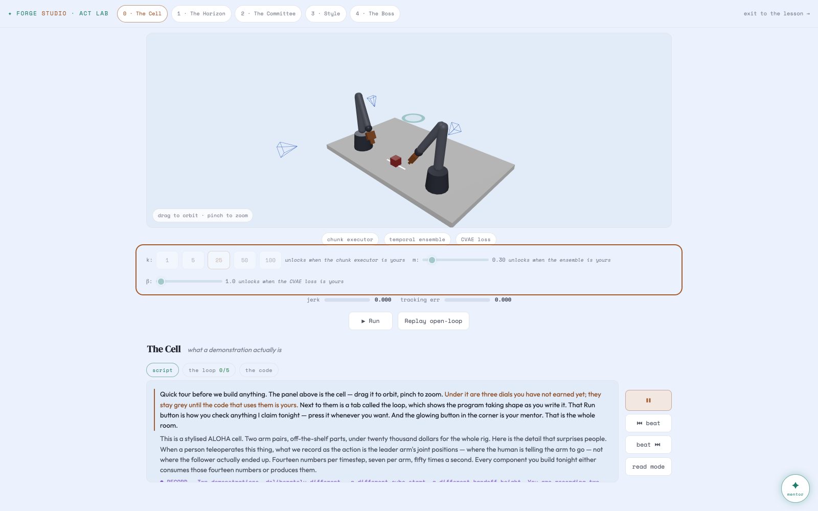The width and height of the screenshot is (818, 511).
Task: Click the red cube on the table
Action: [395, 161]
